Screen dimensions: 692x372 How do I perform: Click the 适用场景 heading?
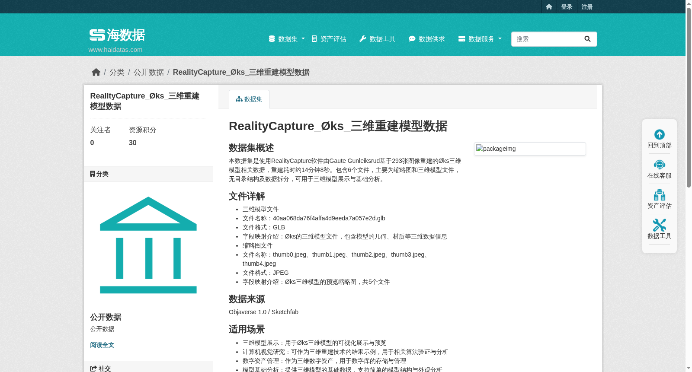point(247,329)
